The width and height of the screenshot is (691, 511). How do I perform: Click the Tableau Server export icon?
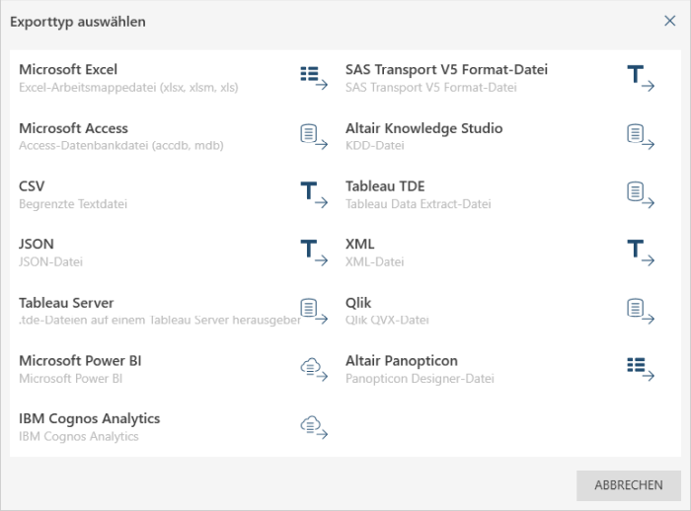[x=313, y=311]
